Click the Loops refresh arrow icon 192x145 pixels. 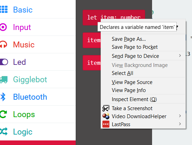click(x=3, y=114)
